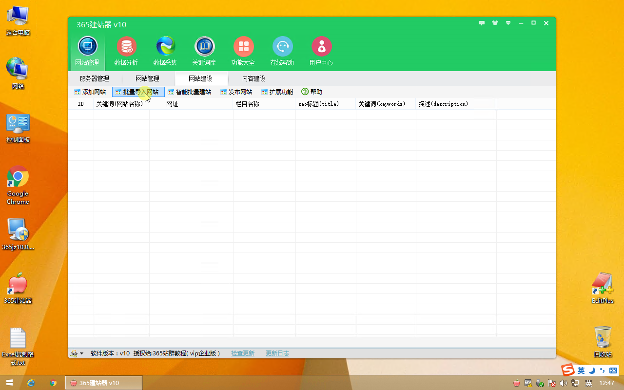Image resolution: width=624 pixels, height=390 pixels.
Task: Click the safely remove hardware tray icon
Action: click(540, 383)
